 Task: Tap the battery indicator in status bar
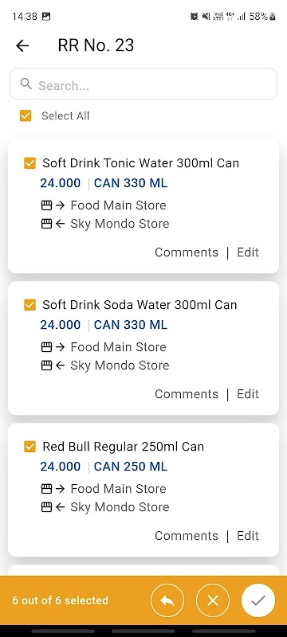click(273, 16)
